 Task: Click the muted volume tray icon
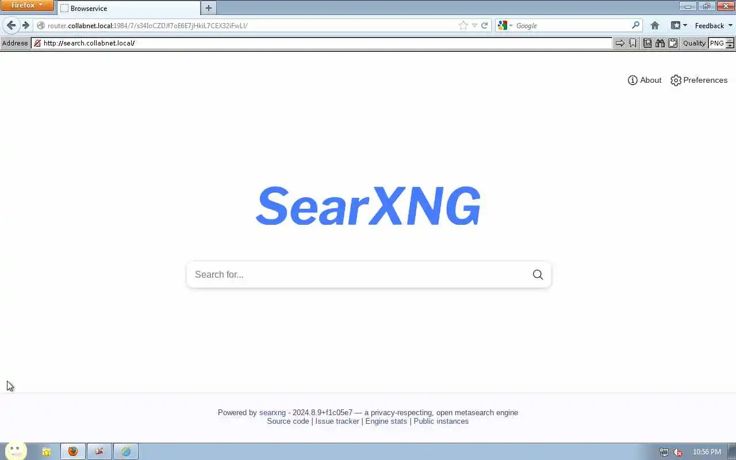tap(678, 452)
